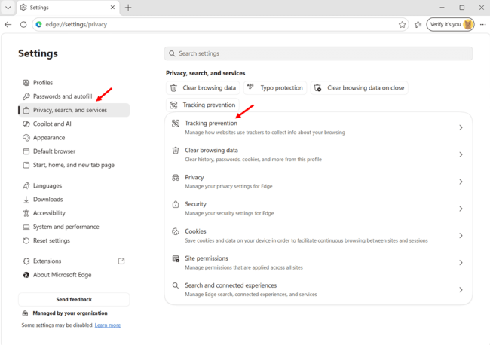
Task: Open the tab actions dropdown arrow
Action: (x=8, y=8)
